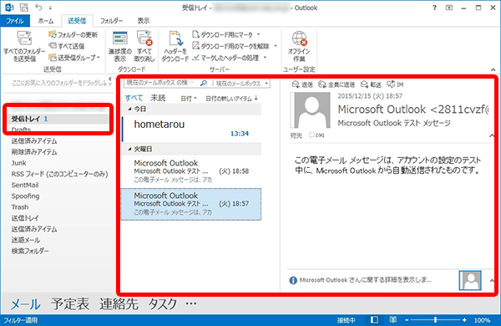Switch to 予定表 calendar view

tap(70, 304)
